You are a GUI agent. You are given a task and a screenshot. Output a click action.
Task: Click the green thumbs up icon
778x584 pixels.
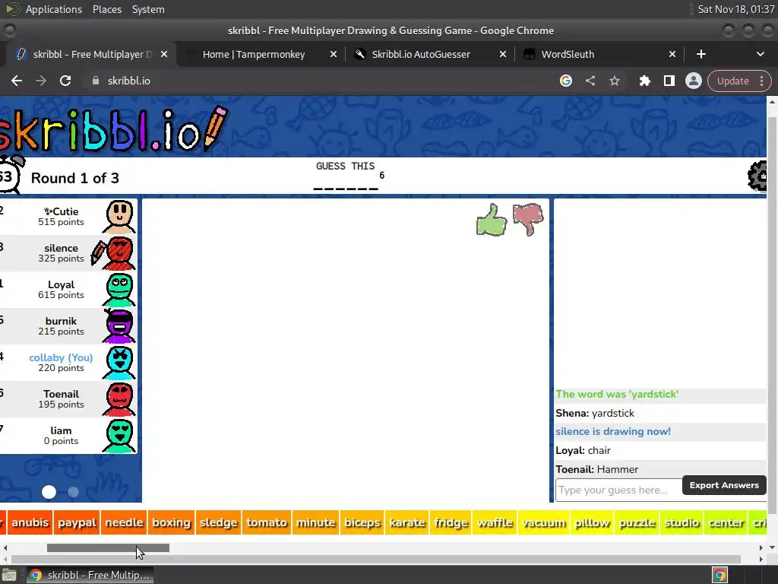pos(492,220)
